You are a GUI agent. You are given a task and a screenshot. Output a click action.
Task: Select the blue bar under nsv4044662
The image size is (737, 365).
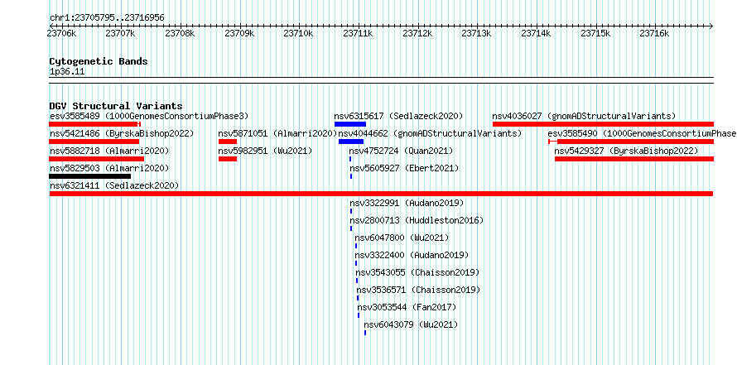351,142
